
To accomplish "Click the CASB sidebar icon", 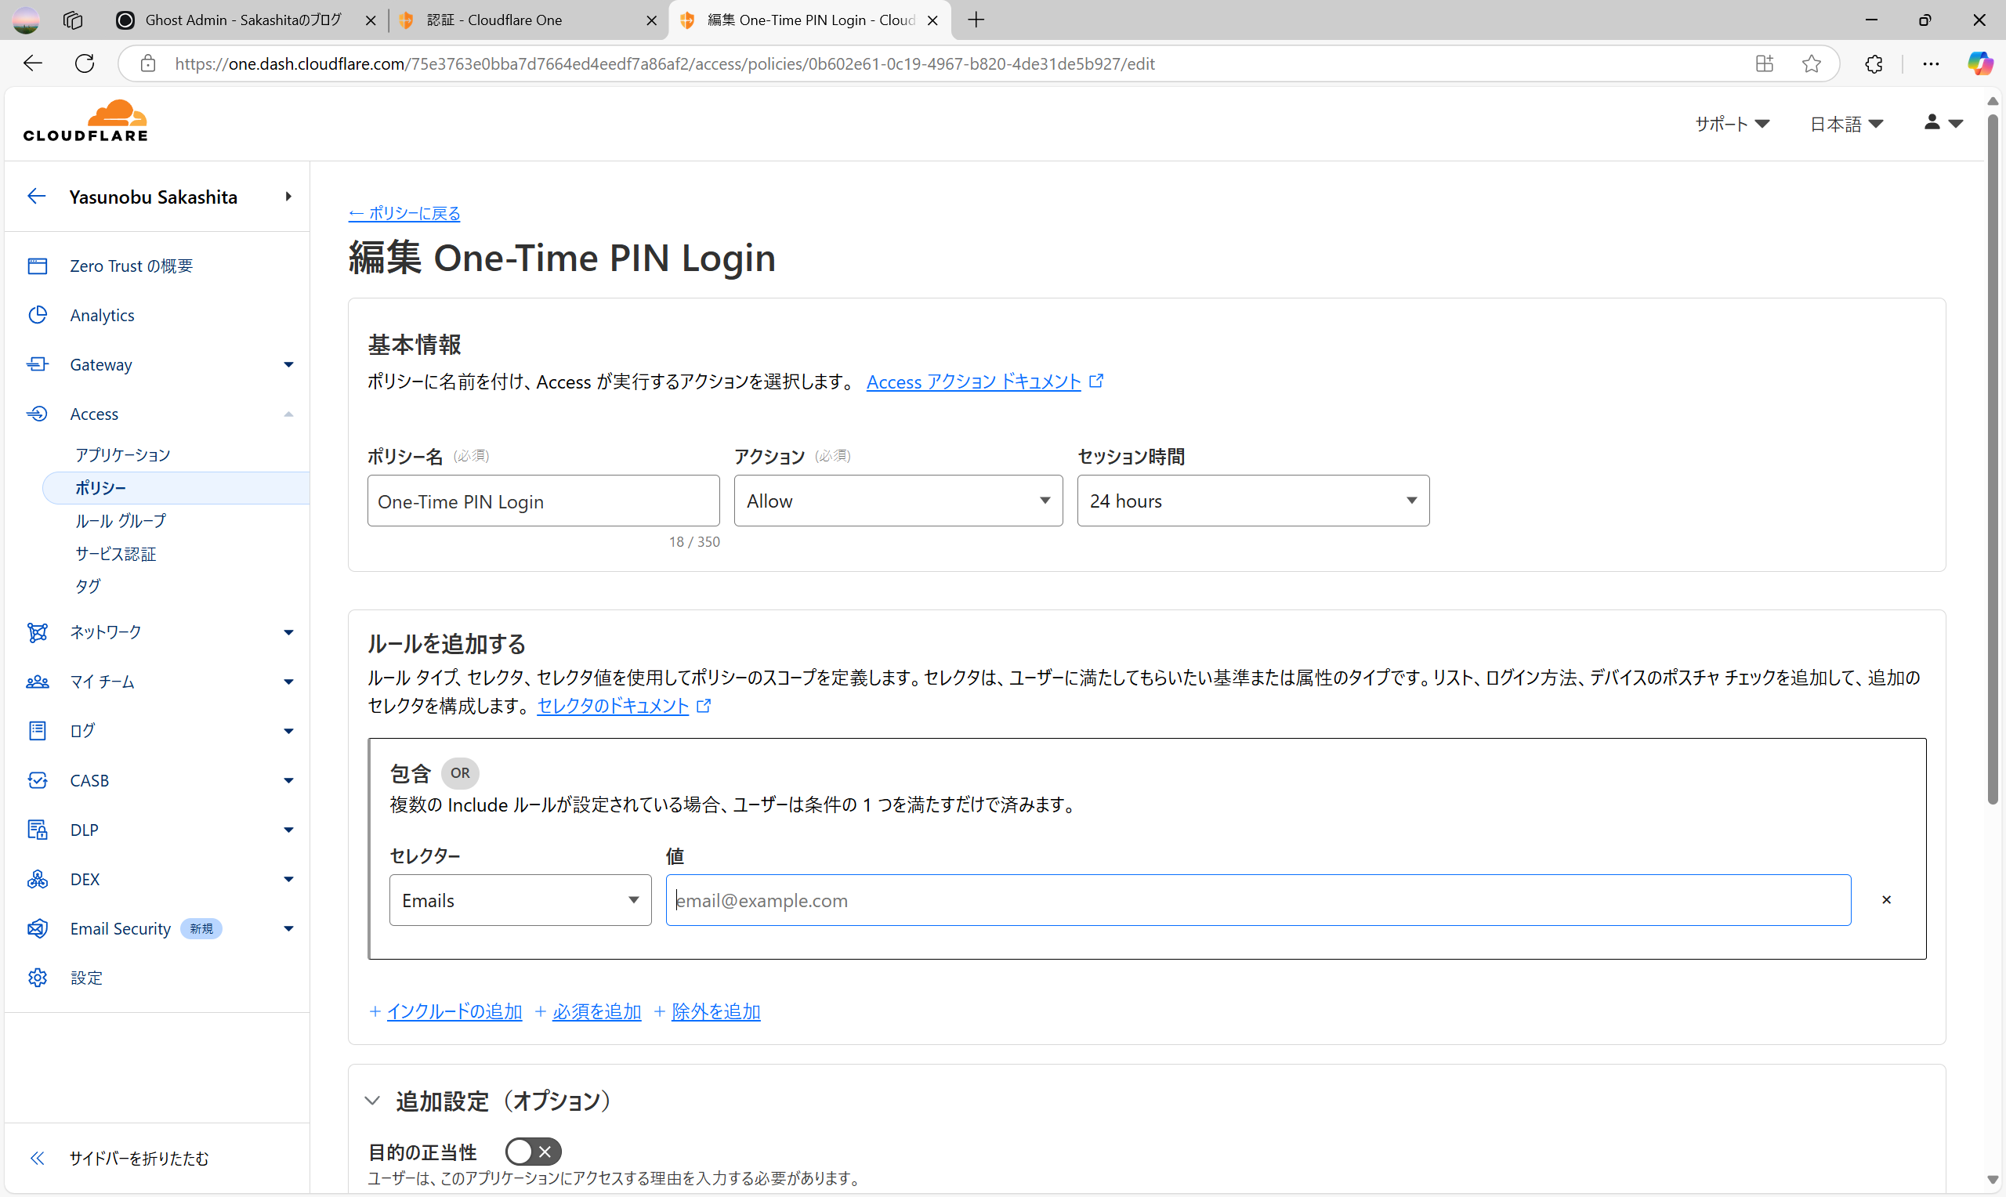I will [37, 780].
